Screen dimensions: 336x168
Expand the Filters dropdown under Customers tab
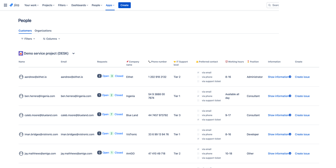(28, 39)
